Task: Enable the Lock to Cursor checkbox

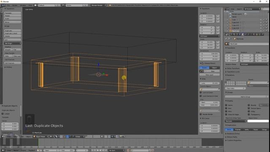Action: click(201, 92)
